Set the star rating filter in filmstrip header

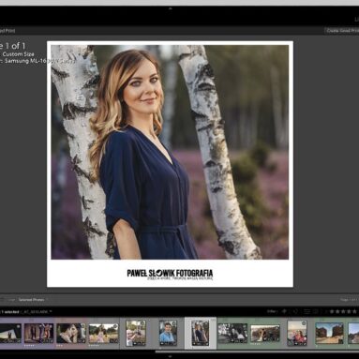point(343,311)
